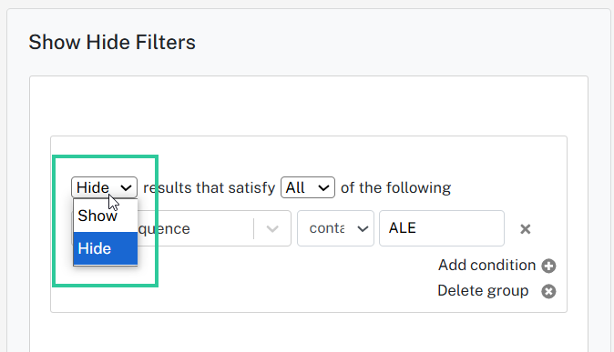The image size is (614, 352).
Task: Click the 'of the following' label text
Action: tap(395, 187)
